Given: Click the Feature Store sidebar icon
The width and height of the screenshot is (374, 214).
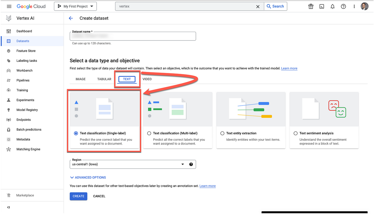Looking at the screenshot, I should point(9,51).
